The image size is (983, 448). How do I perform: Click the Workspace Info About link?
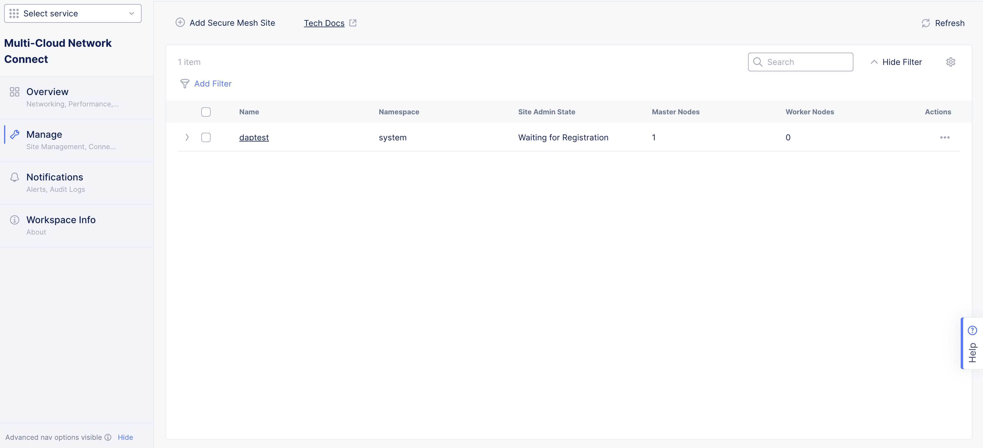(x=36, y=232)
